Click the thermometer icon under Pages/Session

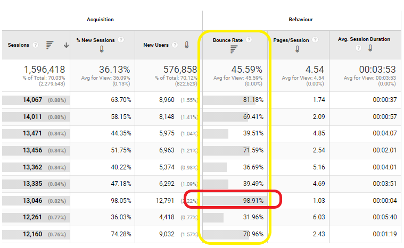(x=296, y=49)
